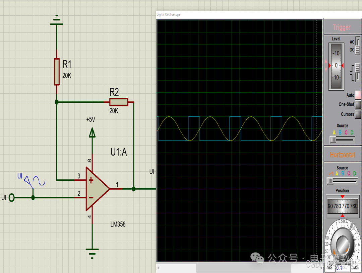The height and width of the screenshot is (273, 362).
Task: Toggle the Auto trigger button
Action: click(358, 95)
